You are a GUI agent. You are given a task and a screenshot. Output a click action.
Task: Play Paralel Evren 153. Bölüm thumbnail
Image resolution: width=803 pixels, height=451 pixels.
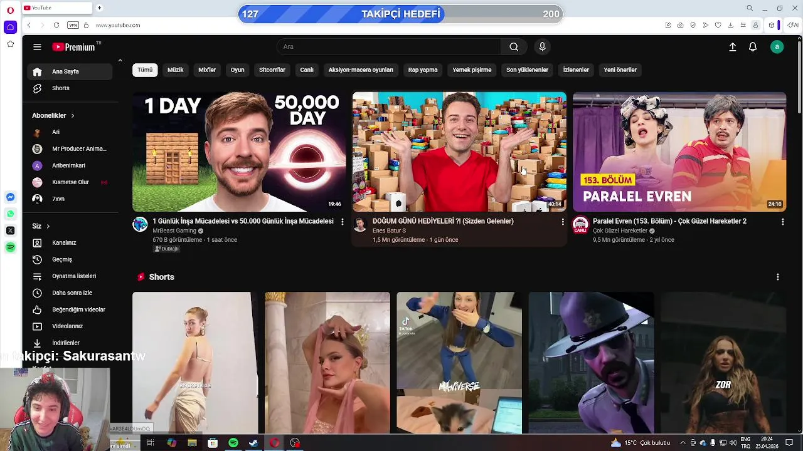click(679, 152)
